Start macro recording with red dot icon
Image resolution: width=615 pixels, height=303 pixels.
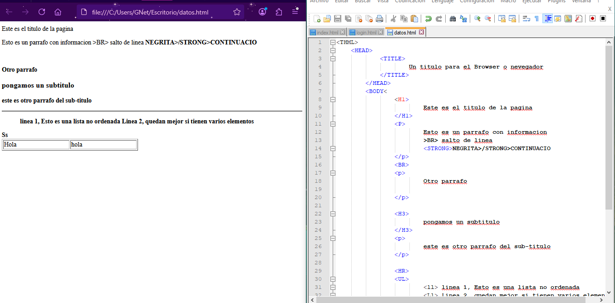tap(592, 19)
